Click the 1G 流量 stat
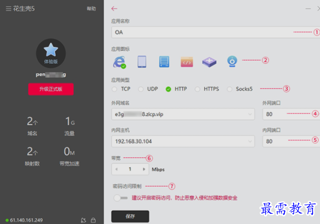This screenshot has height=224, width=320. (70, 126)
